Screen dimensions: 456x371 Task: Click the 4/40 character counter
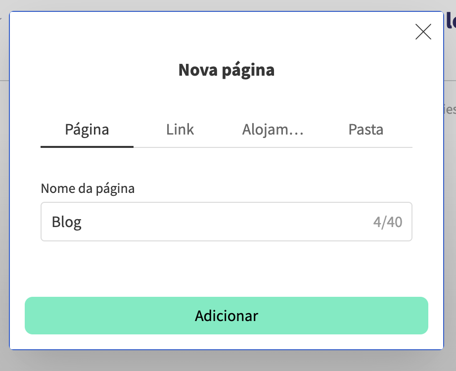pos(389,222)
